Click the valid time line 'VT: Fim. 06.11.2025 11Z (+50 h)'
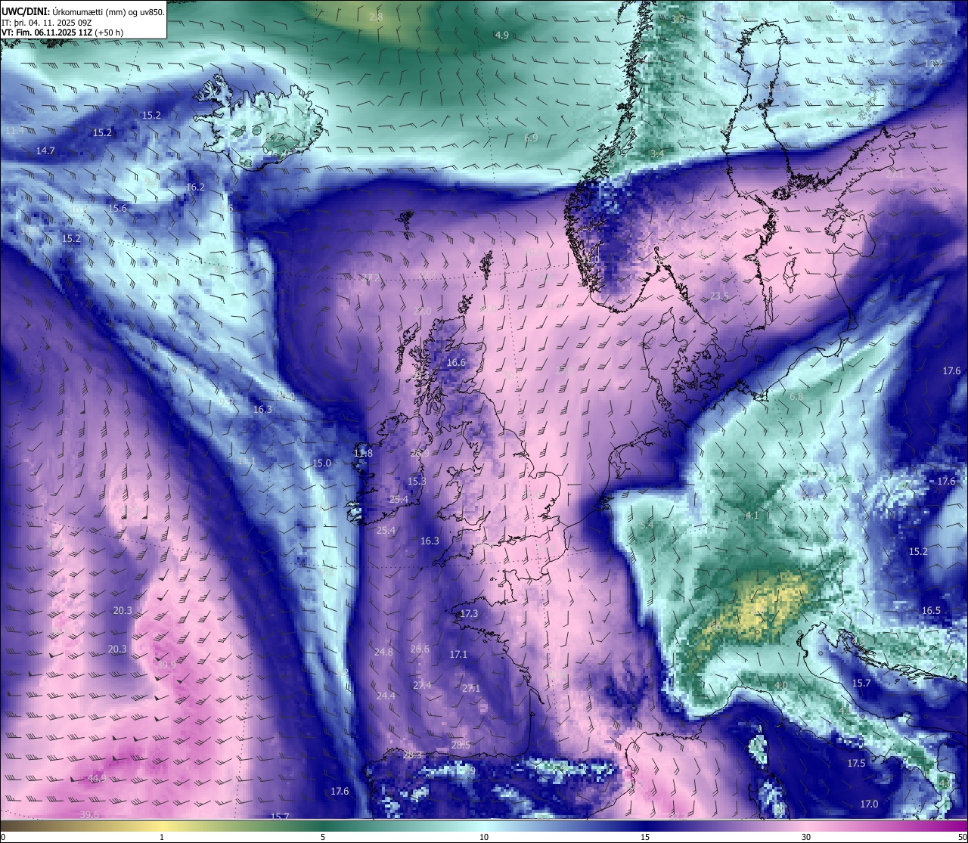Viewport: 968px width, 843px height. coord(63,33)
